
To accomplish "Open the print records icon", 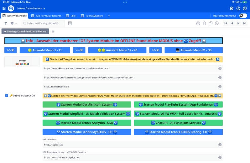I will 198,23.
